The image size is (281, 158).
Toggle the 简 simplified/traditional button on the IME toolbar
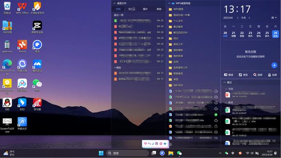coord(156,144)
